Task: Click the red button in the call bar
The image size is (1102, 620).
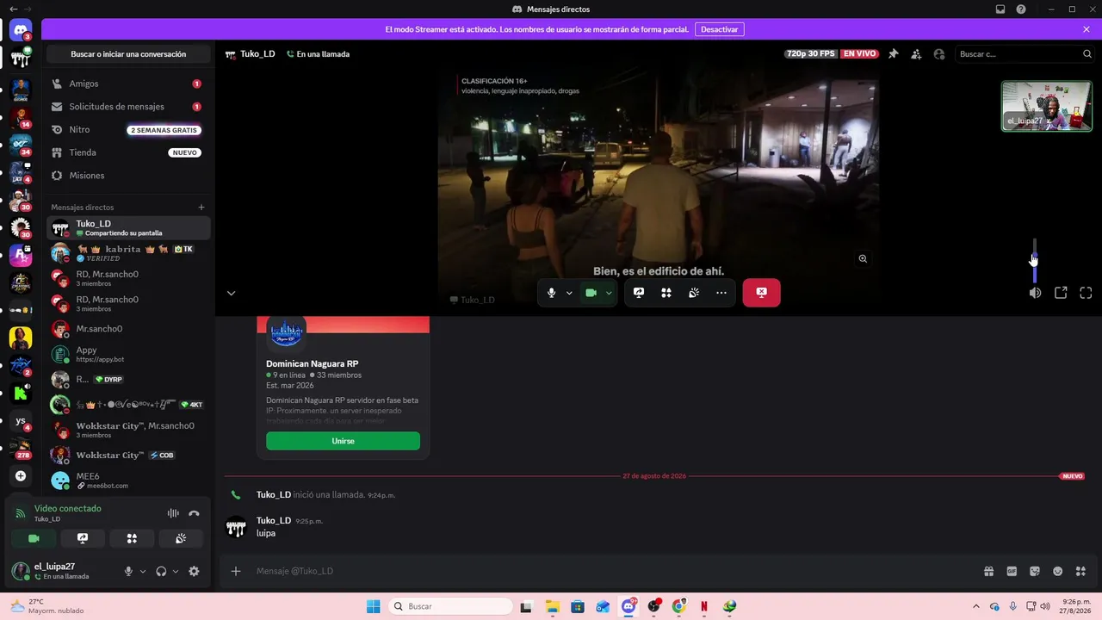Action: tap(761, 293)
